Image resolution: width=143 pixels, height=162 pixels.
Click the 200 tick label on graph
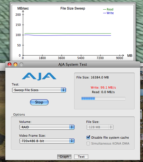18,15
